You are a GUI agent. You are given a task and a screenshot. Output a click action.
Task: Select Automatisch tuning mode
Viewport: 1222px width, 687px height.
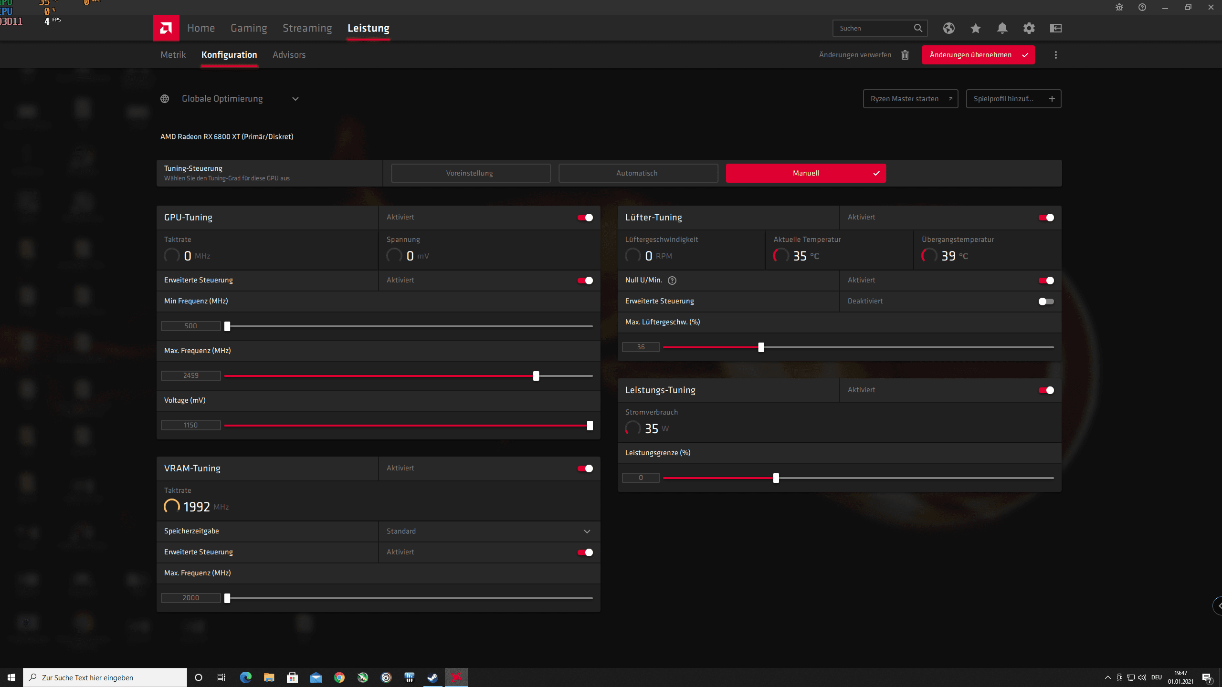[x=638, y=173]
